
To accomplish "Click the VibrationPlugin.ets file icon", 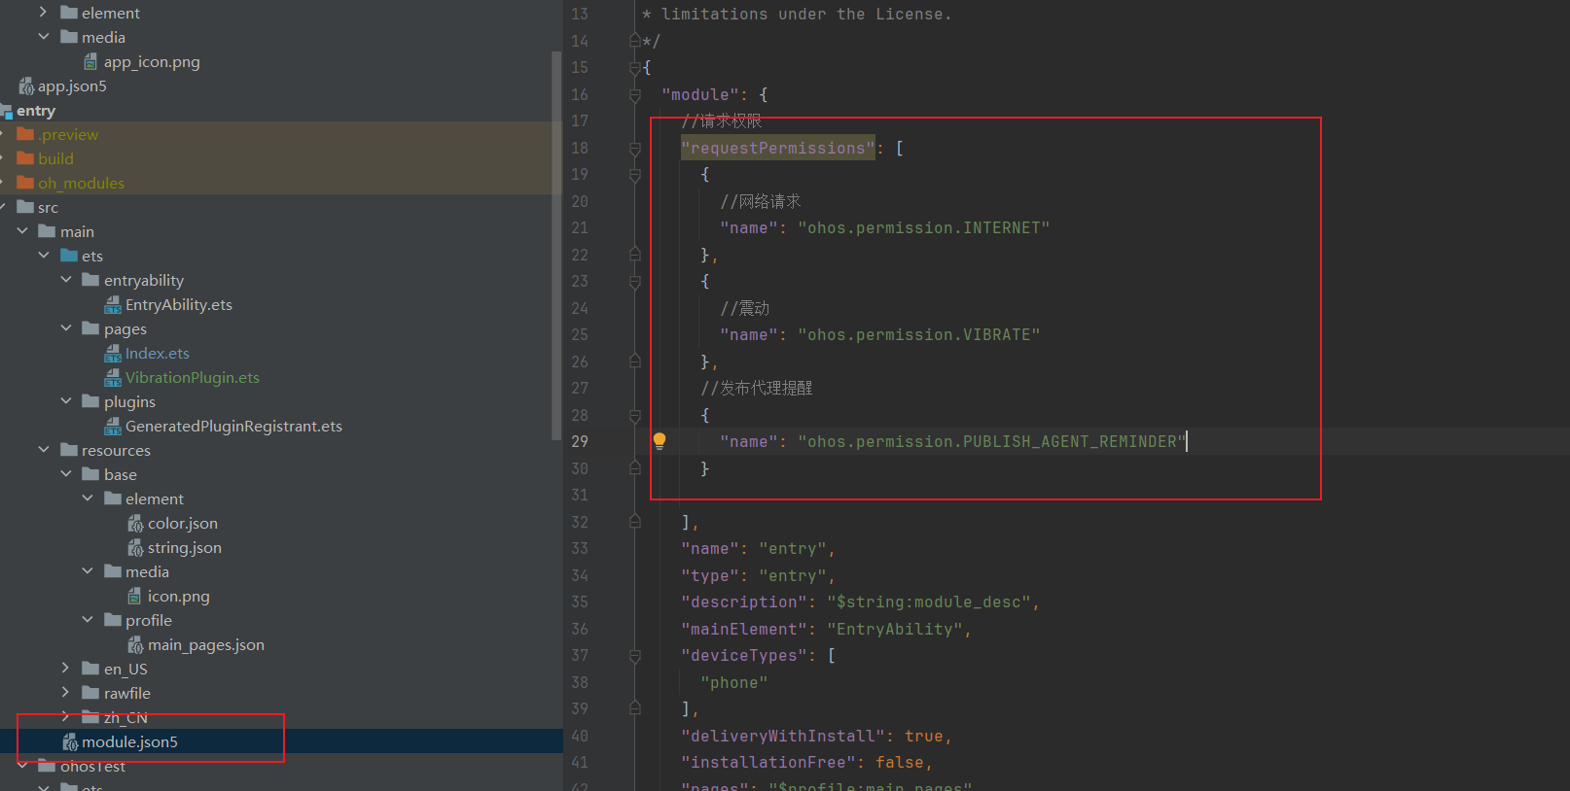I will coord(113,378).
